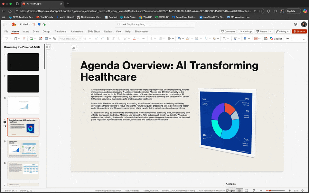Image resolution: width=309 pixels, height=193 pixels.
Task: Switch to Reading view in status bar
Action: pos(253,190)
